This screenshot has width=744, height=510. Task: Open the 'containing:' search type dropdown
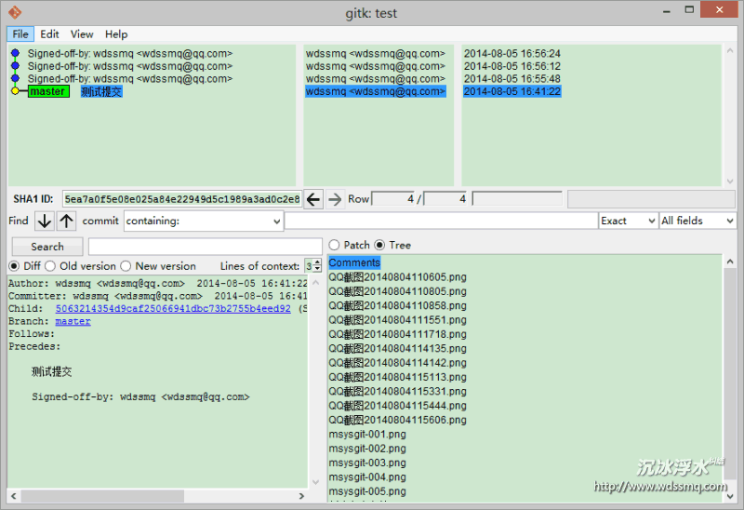point(203,221)
